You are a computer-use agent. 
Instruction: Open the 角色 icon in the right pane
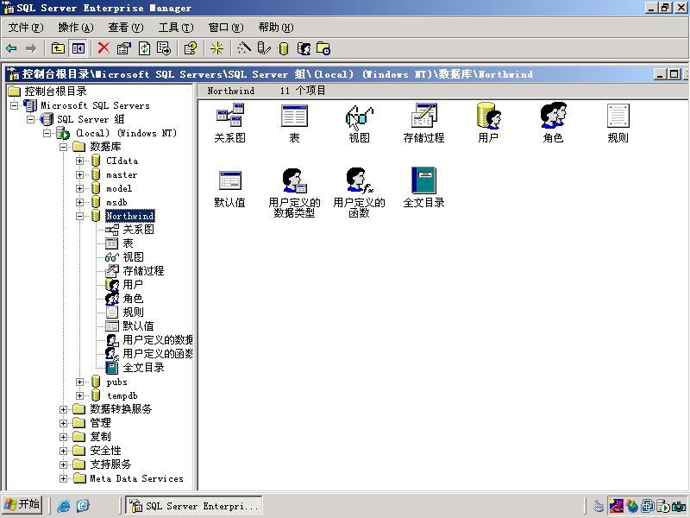[553, 116]
